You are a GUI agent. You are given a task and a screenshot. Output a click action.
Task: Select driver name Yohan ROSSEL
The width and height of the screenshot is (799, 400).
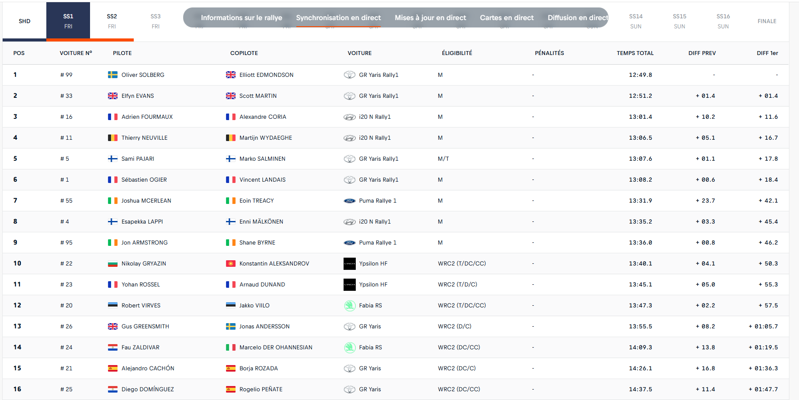point(141,284)
